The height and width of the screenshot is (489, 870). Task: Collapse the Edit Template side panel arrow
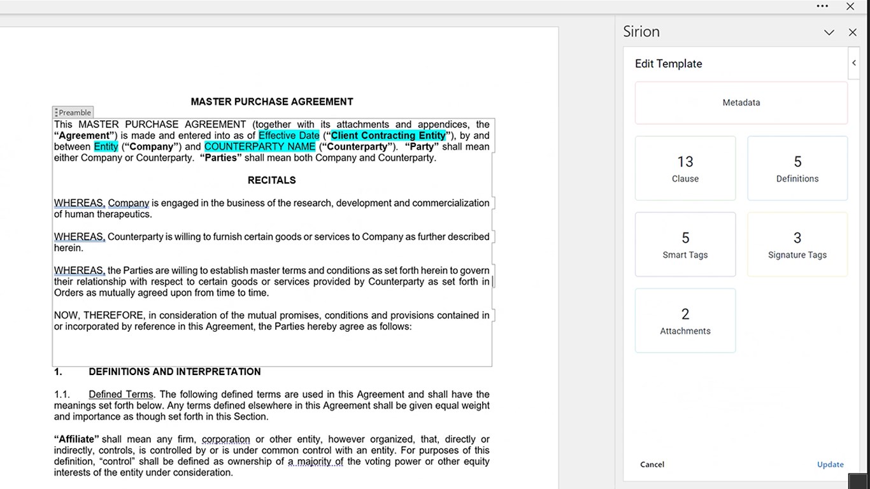pos(854,63)
